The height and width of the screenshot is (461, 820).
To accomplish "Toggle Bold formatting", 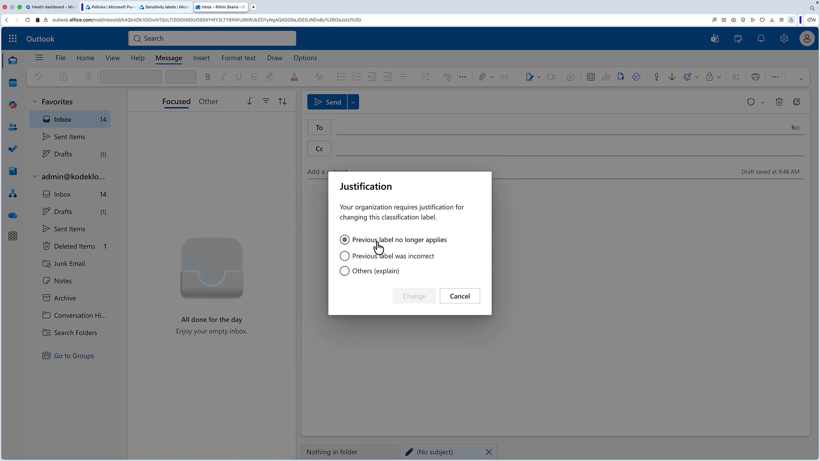I will coord(208,77).
